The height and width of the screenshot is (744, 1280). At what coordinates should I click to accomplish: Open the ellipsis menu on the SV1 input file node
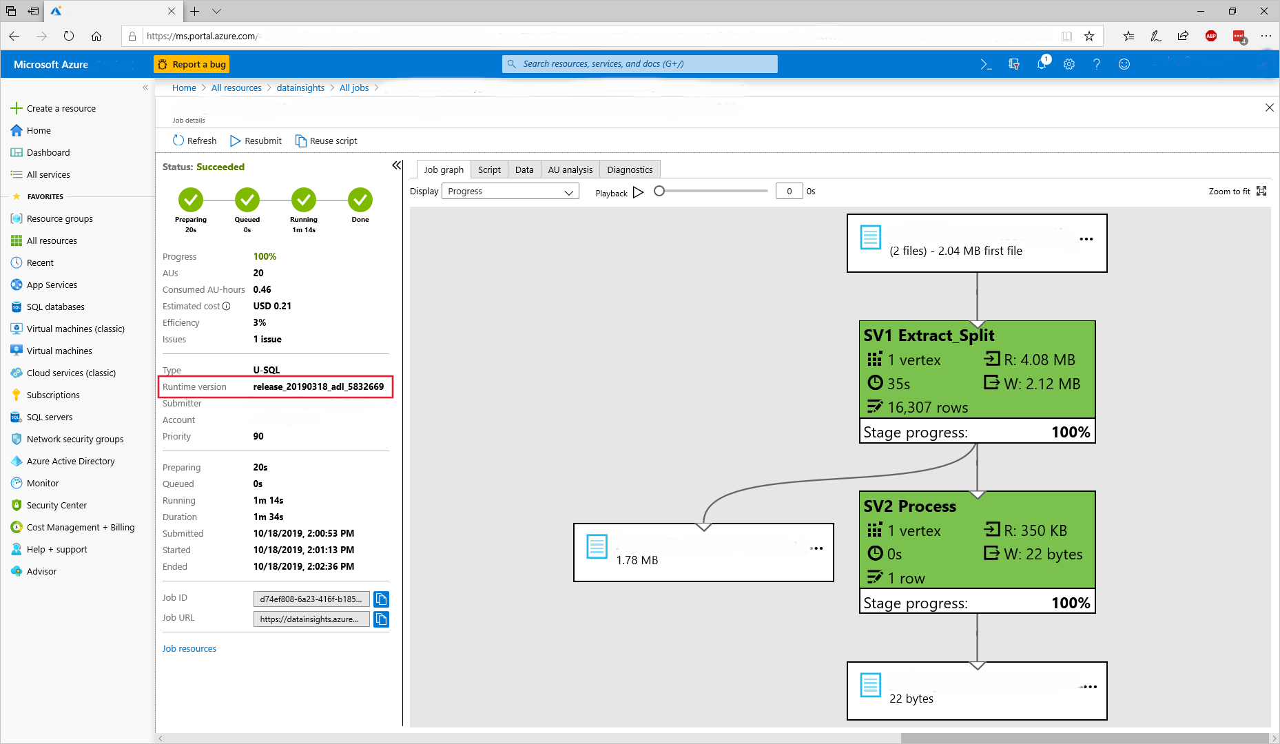1086,239
